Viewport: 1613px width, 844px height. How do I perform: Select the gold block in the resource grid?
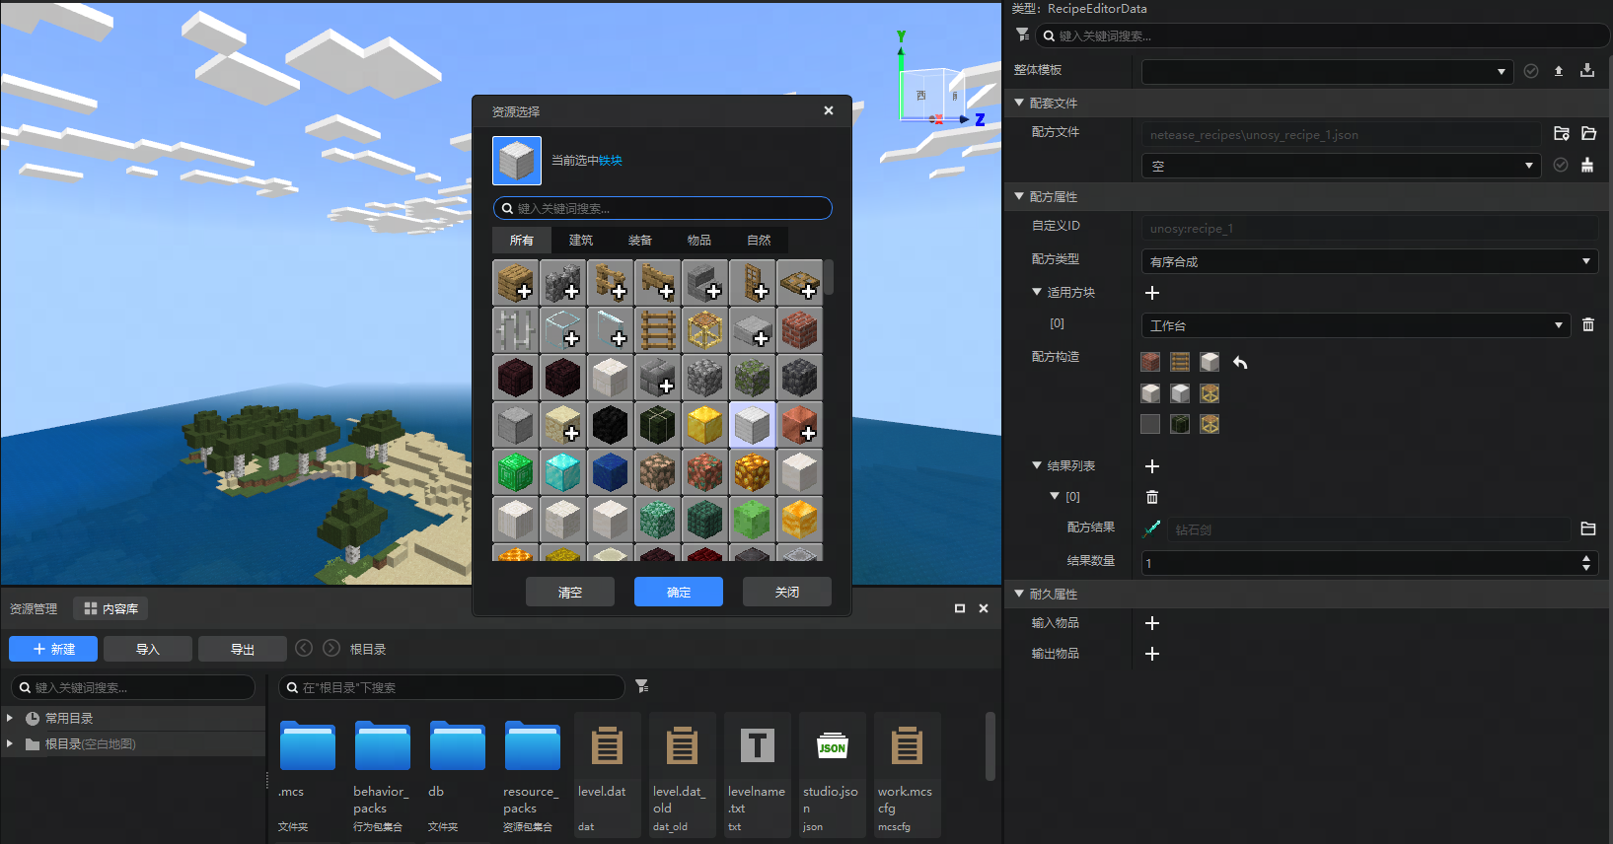click(704, 425)
